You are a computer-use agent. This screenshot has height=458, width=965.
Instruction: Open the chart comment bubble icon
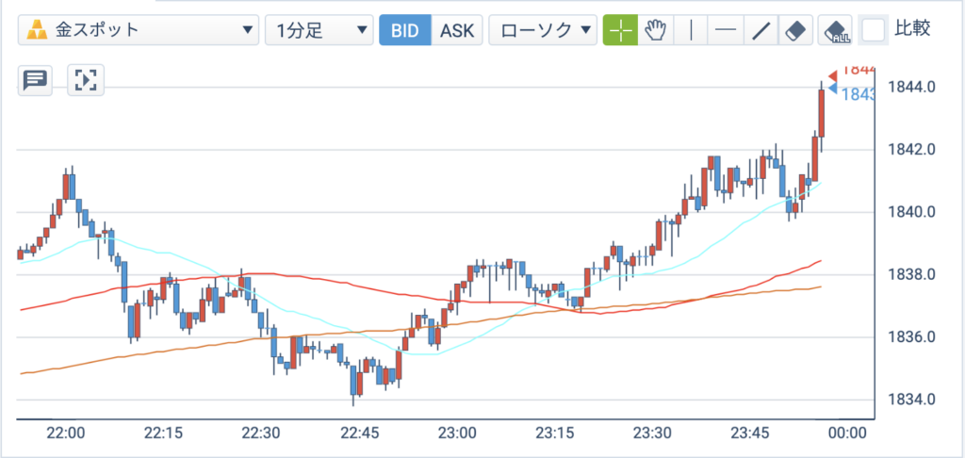[x=35, y=80]
